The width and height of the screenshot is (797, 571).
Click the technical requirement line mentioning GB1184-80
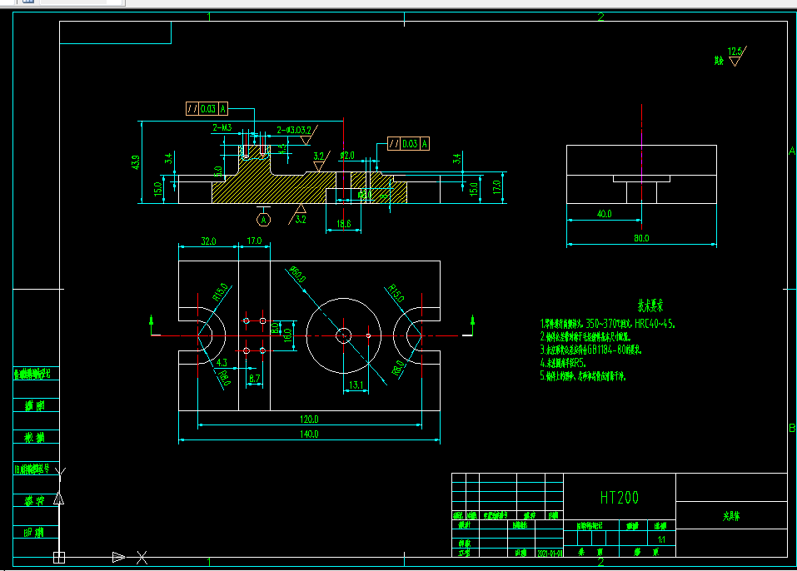(x=590, y=350)
